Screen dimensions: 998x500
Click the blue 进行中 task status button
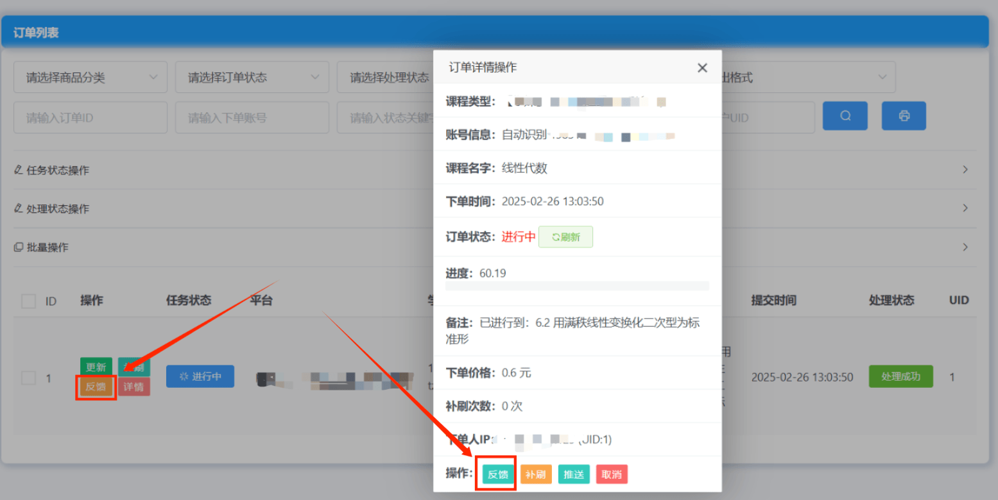[x=200, y=376]
